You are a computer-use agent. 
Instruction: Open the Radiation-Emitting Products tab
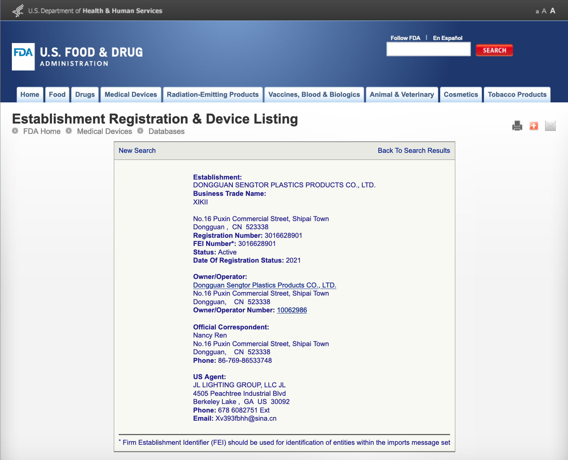tap(213, 95)
